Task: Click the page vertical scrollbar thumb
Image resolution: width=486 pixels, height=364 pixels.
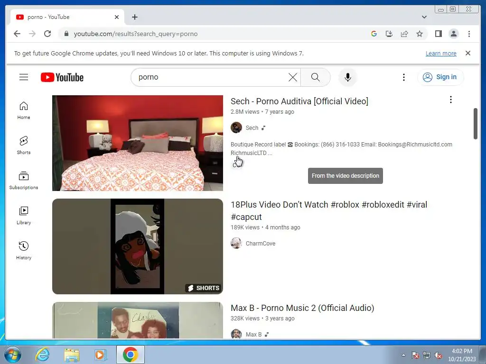Action: [x=476, y=124]
